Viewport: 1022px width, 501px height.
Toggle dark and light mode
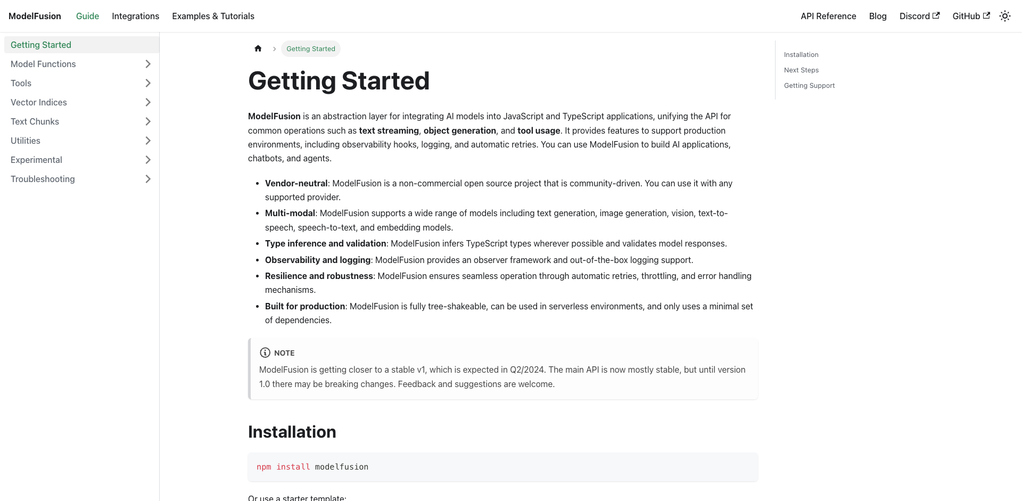1005,16
